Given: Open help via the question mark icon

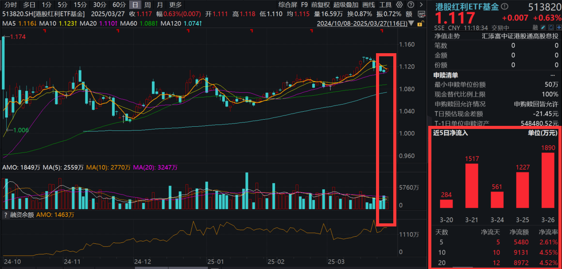Looking at the screenshot, I should [x=411, y=5].
